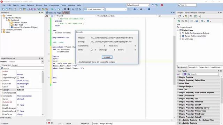The width and height of the screenshot is (223, 125).
Task: Select Edit1: TEdit in Structure tree
Action: [18, 25]
